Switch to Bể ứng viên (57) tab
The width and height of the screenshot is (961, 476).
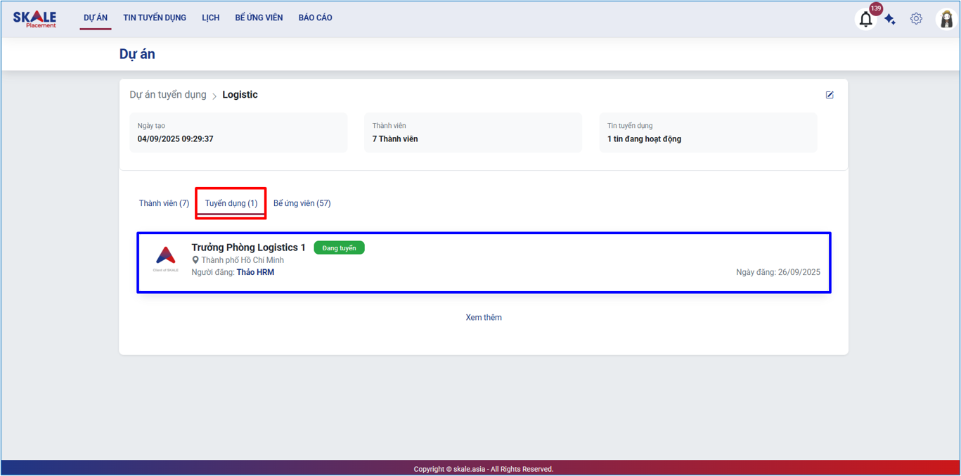[302, 203]
